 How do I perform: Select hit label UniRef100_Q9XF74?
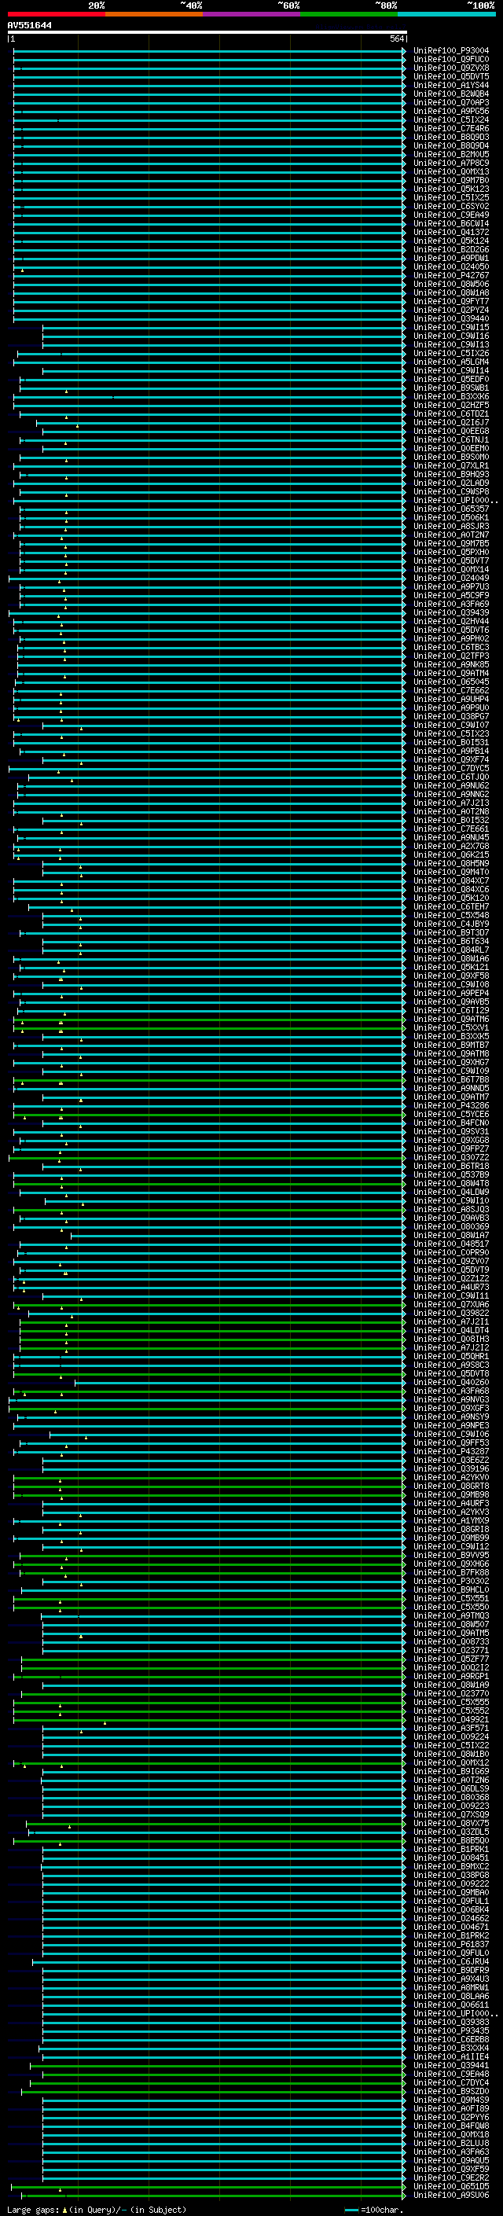[x=451, y=759]
